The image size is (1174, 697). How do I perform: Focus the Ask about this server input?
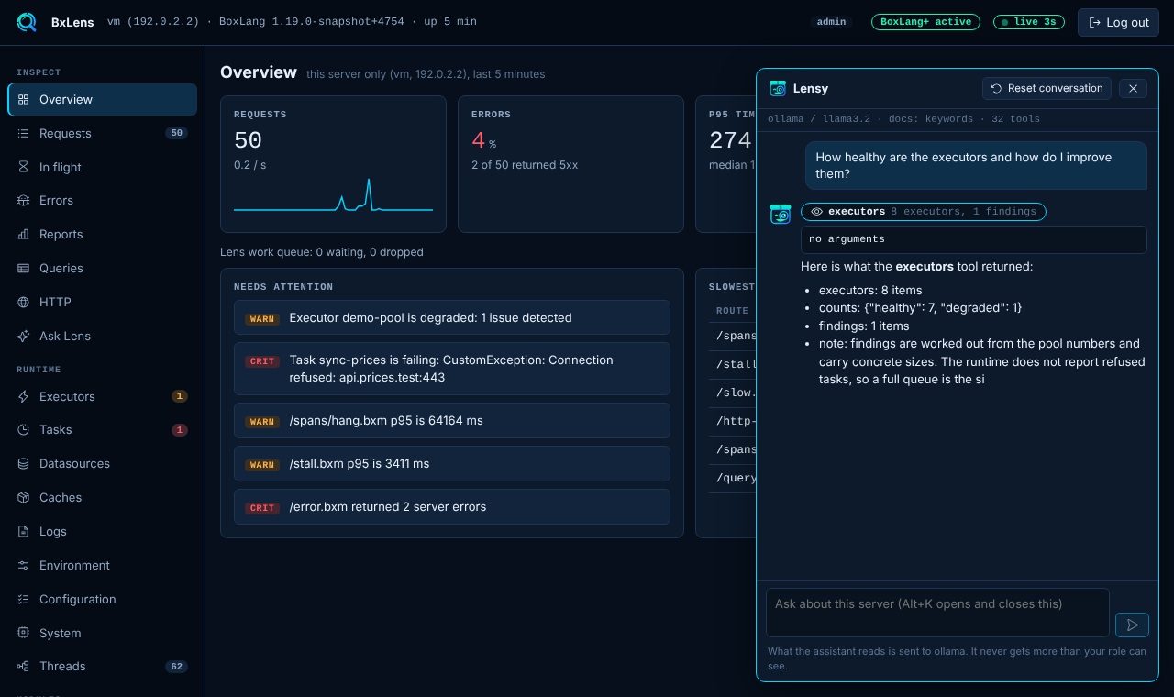pyautogui.click(x=937, y=613)
